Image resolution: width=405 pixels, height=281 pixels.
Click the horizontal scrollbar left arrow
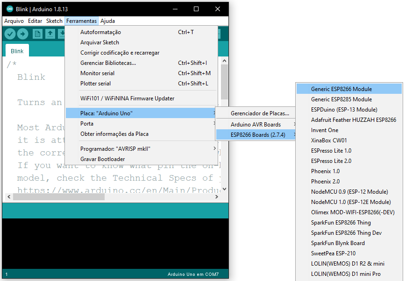(9, 197)
